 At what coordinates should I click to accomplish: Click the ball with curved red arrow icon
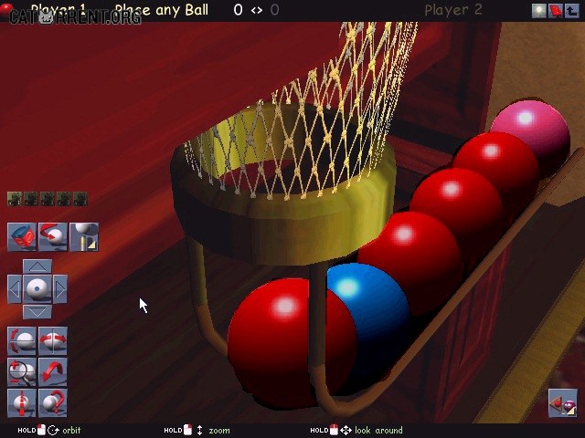(x=53, y=237)
